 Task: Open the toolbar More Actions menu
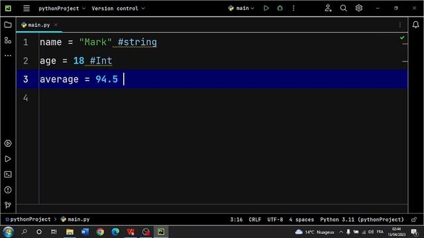(293, 8)
